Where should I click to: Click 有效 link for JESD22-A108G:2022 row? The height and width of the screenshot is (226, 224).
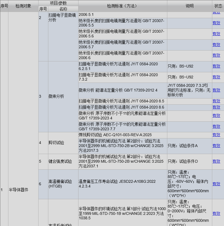coord(216,184)
